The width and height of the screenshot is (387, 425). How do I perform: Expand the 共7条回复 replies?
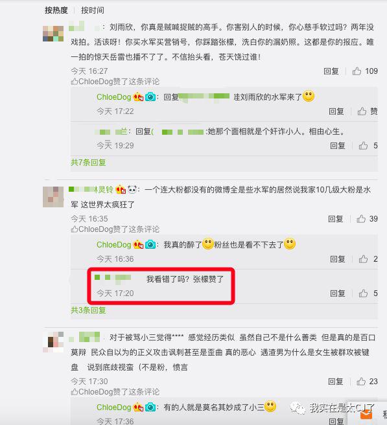88,163
